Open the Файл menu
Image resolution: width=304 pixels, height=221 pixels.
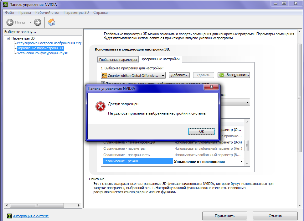tap(9, 13)
